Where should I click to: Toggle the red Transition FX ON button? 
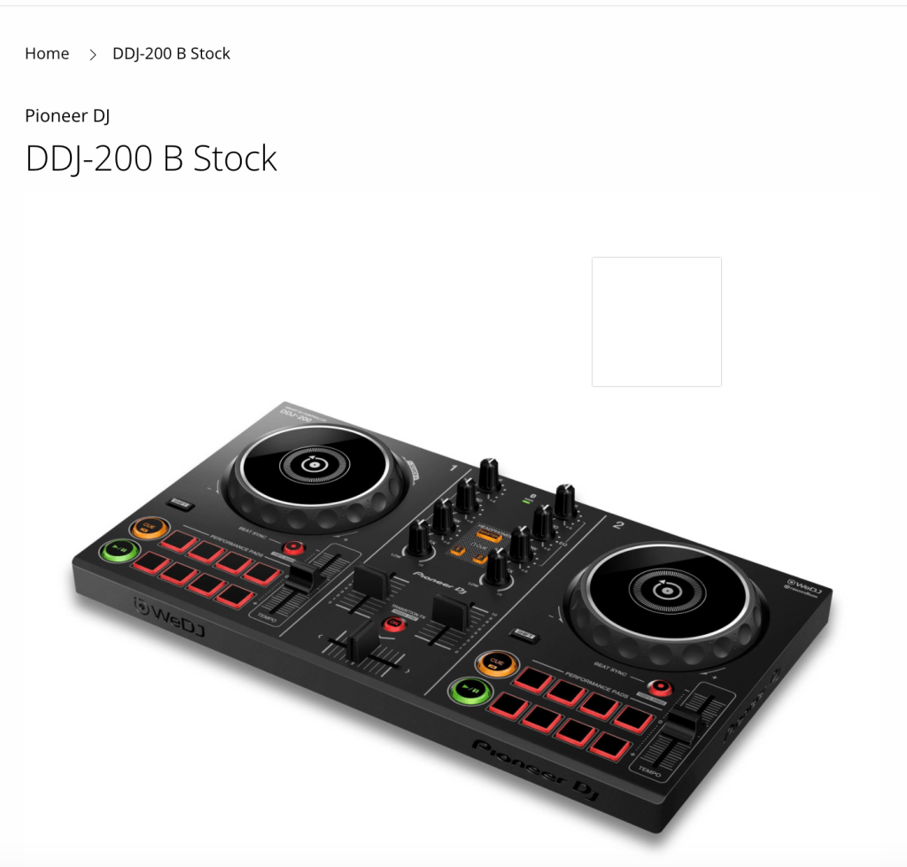click(x=394, y=623)
